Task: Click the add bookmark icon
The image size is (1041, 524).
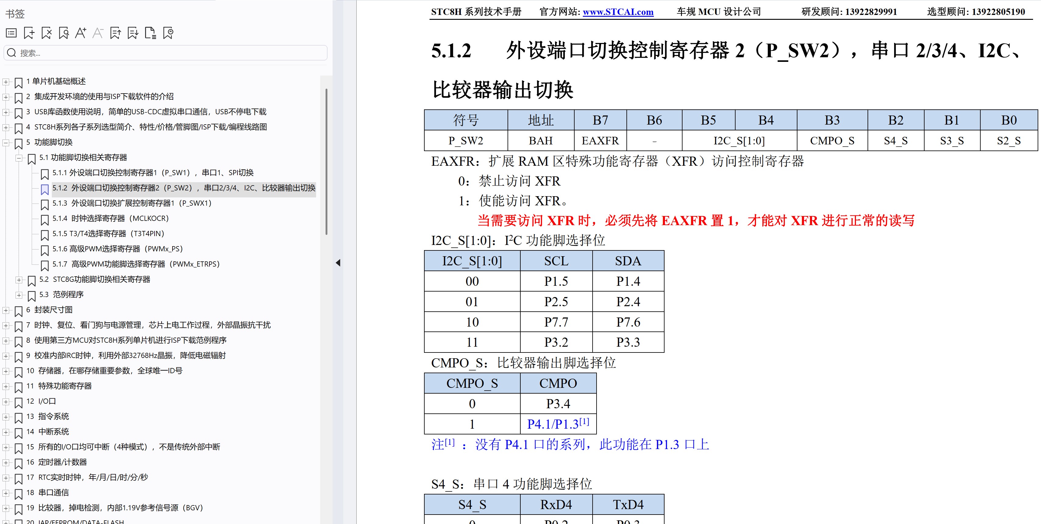Action: coord(29,33)
